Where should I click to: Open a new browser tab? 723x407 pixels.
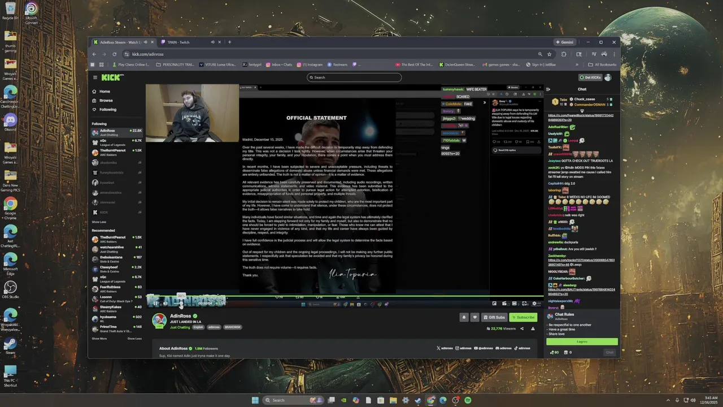click(x=229, y=42)
